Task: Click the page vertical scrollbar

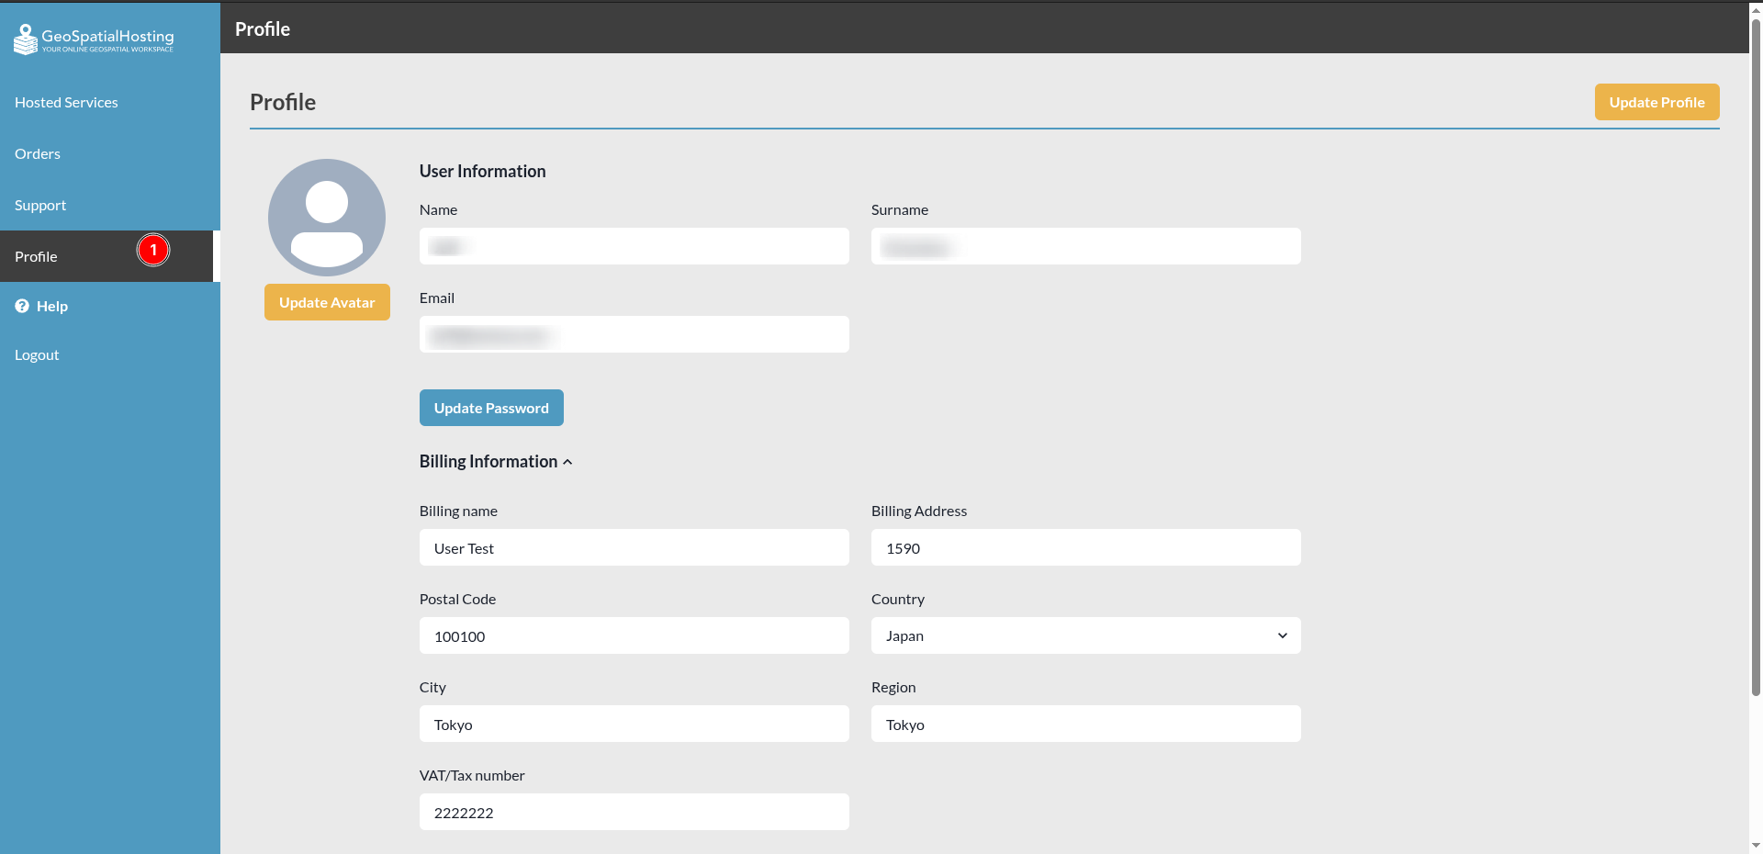Action: (1756, 358)
